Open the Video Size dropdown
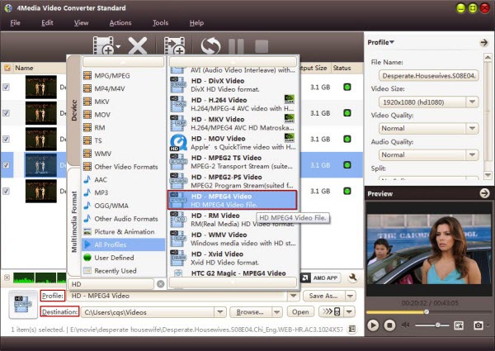This screenshot has width=495, height=351. pyautogui.click(x=473, y=103)
